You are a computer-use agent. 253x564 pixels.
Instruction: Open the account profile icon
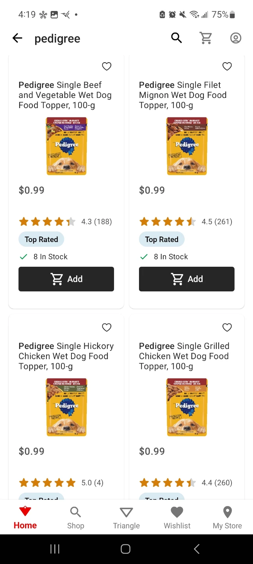[x=235, y=38]
